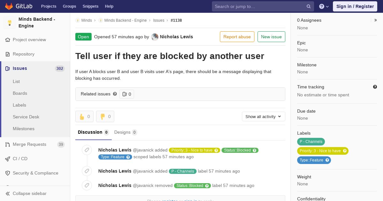Click the related issues count badge
The width and height of the screenshot is (383, 201).
pos(127,94)
